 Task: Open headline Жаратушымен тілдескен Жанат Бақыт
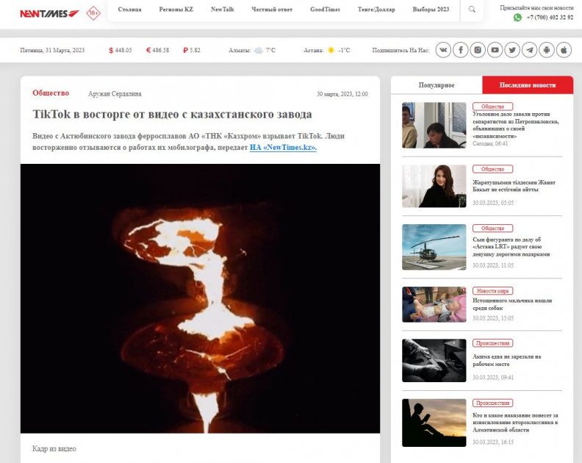click(x=514, y=186)
